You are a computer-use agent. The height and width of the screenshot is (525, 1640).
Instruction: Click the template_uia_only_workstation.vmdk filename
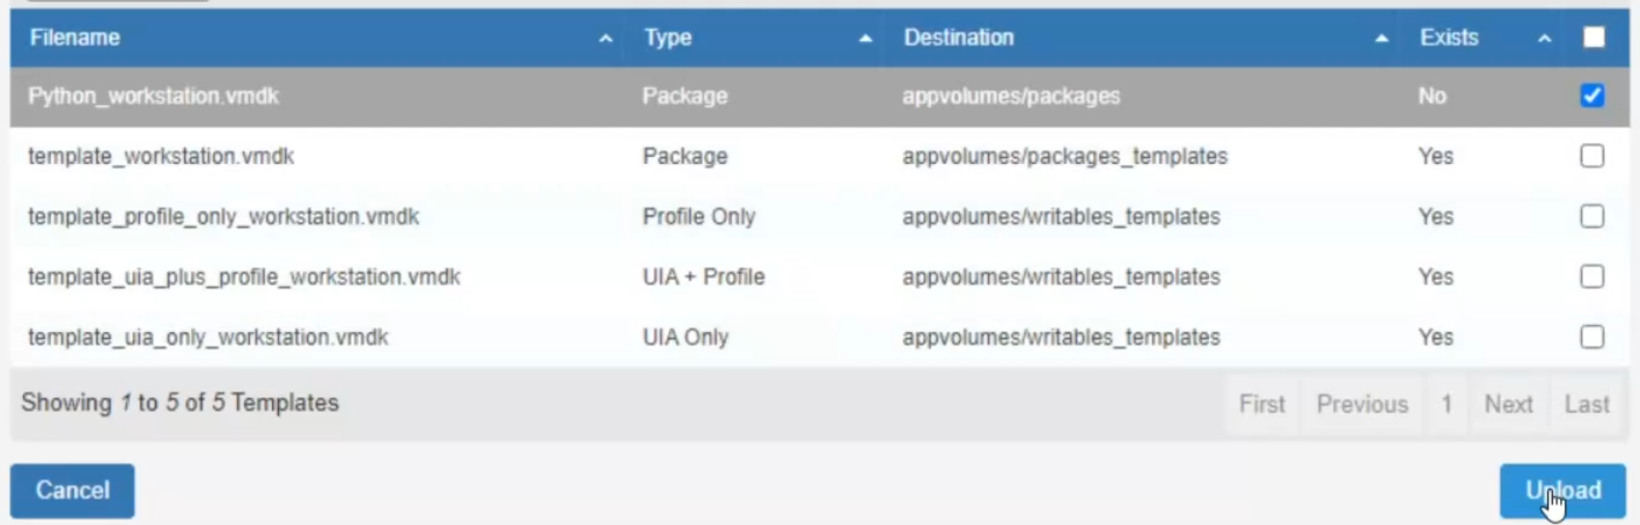click(208, 337)
